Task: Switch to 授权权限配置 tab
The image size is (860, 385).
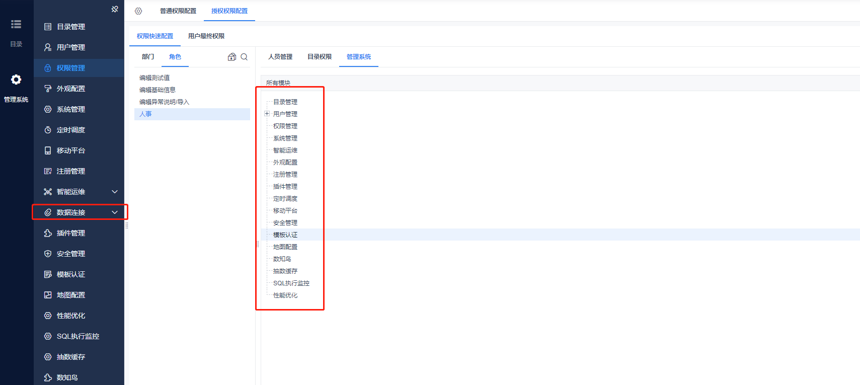Action: click(229, 11)
